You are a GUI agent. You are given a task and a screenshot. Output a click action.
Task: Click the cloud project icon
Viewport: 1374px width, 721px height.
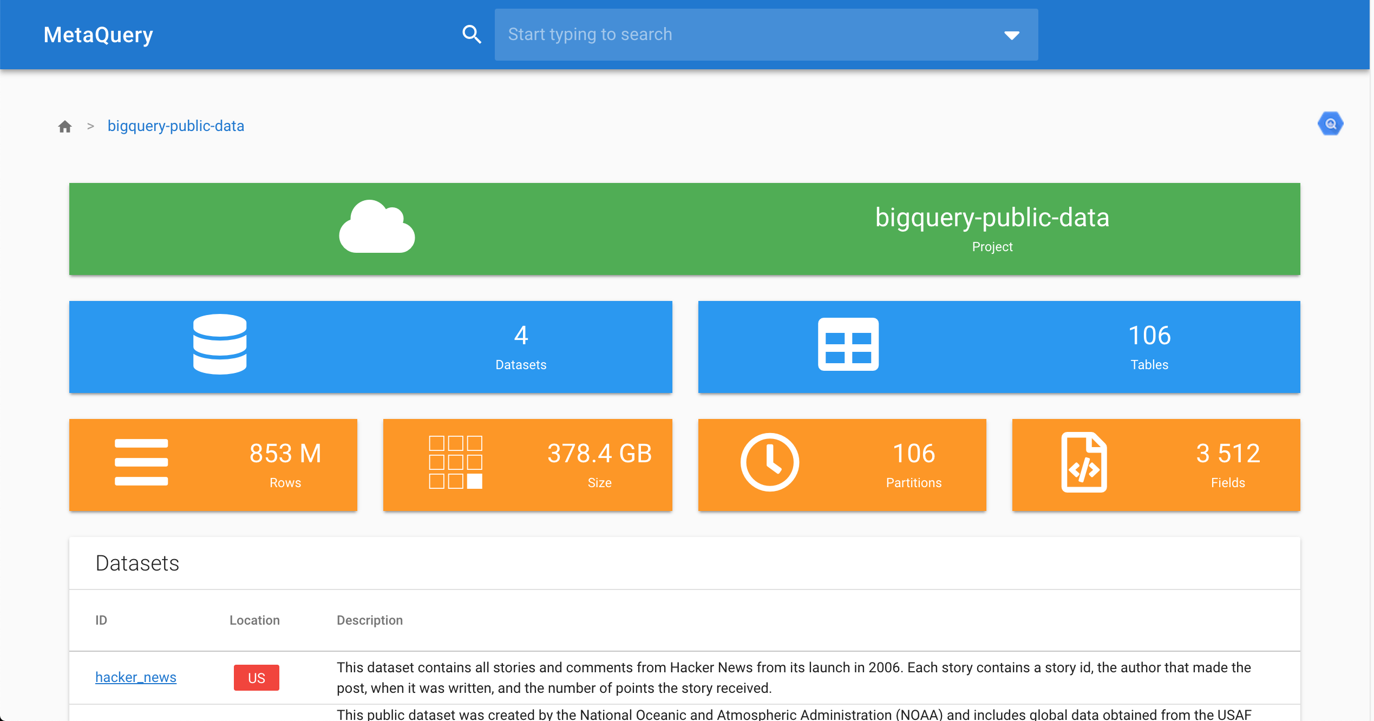(x=377, y=227)
